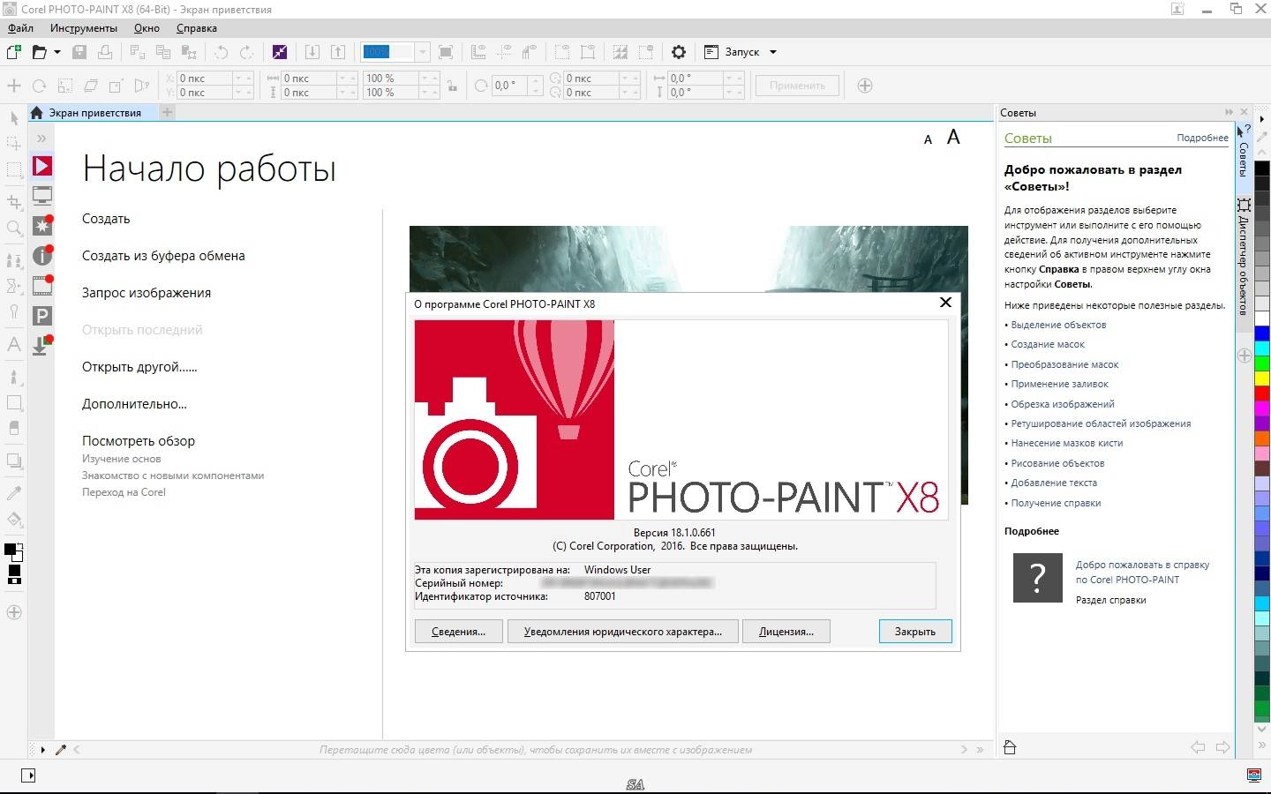Open the zoom level 100% dropdown
This screenshot has width=1271, height=794.
tap(423, 52)
